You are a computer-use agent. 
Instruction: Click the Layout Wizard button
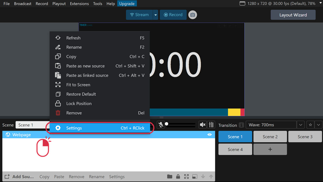click(293, 15)
